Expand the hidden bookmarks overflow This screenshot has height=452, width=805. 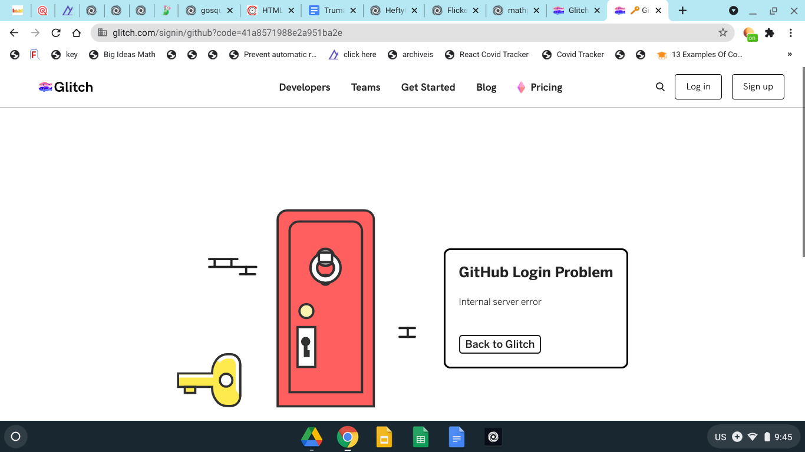(790, 55)
